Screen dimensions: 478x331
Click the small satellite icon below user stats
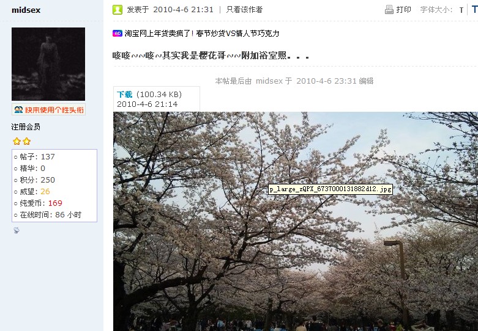coord(17,230)
